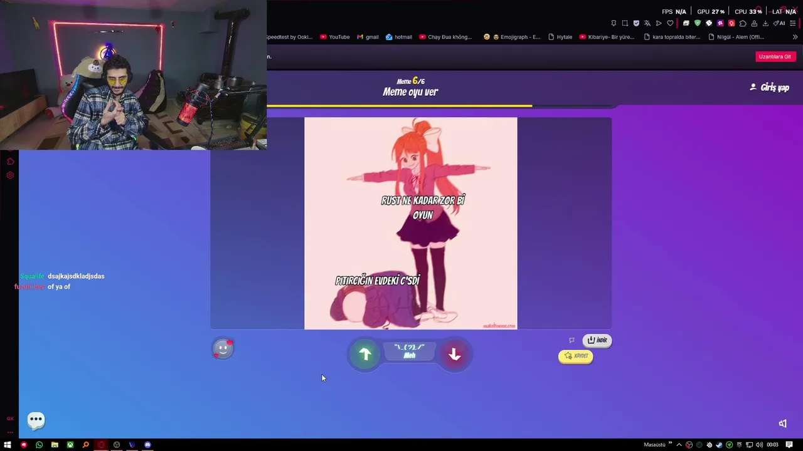Click the İNDİR download button

pyautogui.click(x=597, y=340)
